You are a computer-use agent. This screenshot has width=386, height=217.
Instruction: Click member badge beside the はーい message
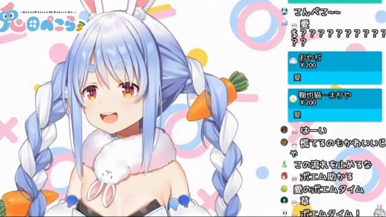pos(294,133)
